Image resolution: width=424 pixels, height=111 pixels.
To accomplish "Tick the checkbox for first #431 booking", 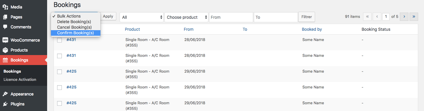I will [x=59, y=40].
